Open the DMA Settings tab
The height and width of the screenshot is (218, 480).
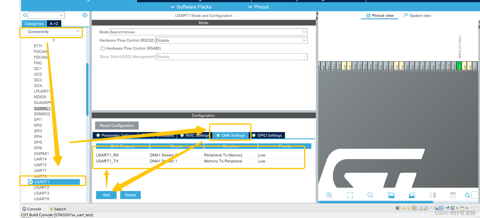point(231,135)
